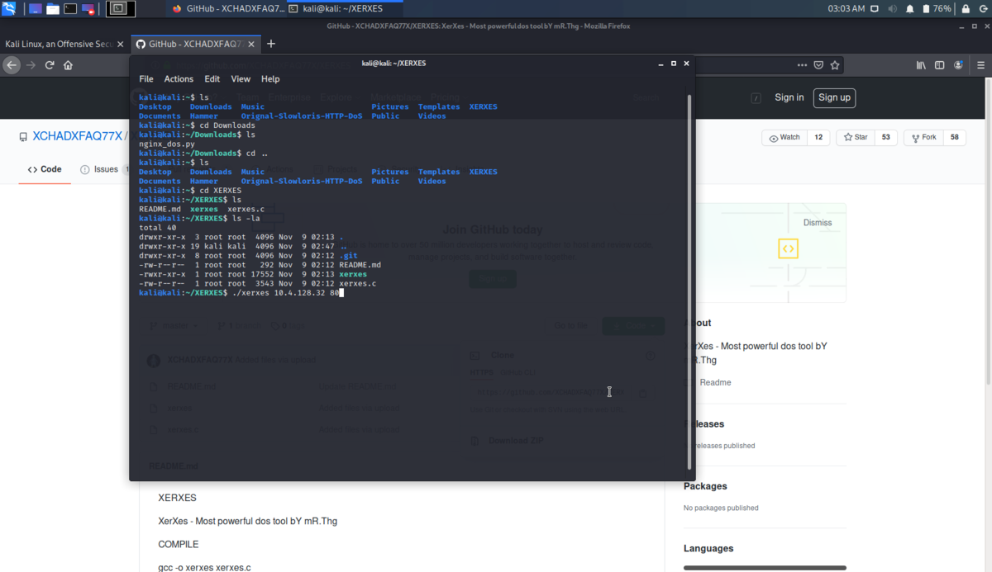
Task: Go forward in Firefox
Action: [31, 65]
